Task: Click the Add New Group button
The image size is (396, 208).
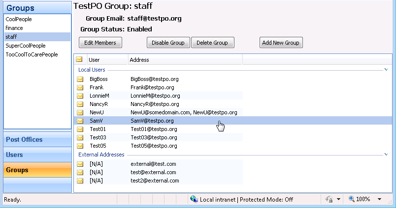Action: [x=281, y=43]
